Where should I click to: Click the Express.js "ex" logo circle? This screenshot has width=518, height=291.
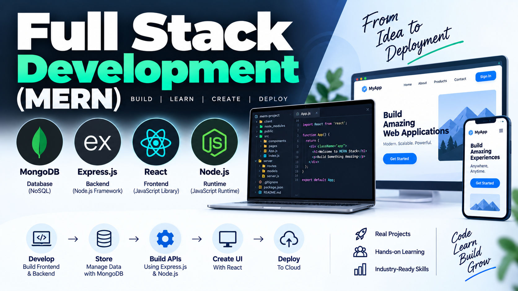[x=98, y=142]
